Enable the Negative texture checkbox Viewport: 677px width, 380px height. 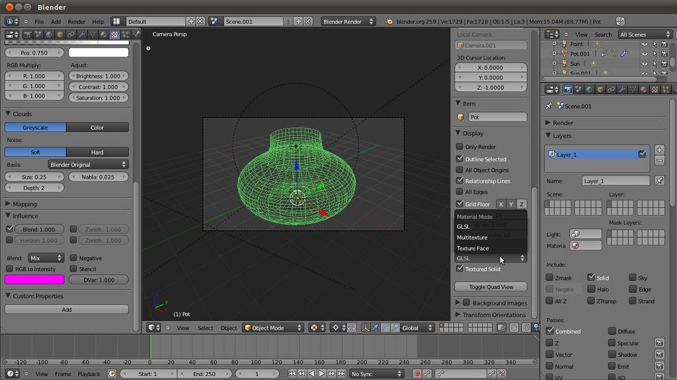73,258
